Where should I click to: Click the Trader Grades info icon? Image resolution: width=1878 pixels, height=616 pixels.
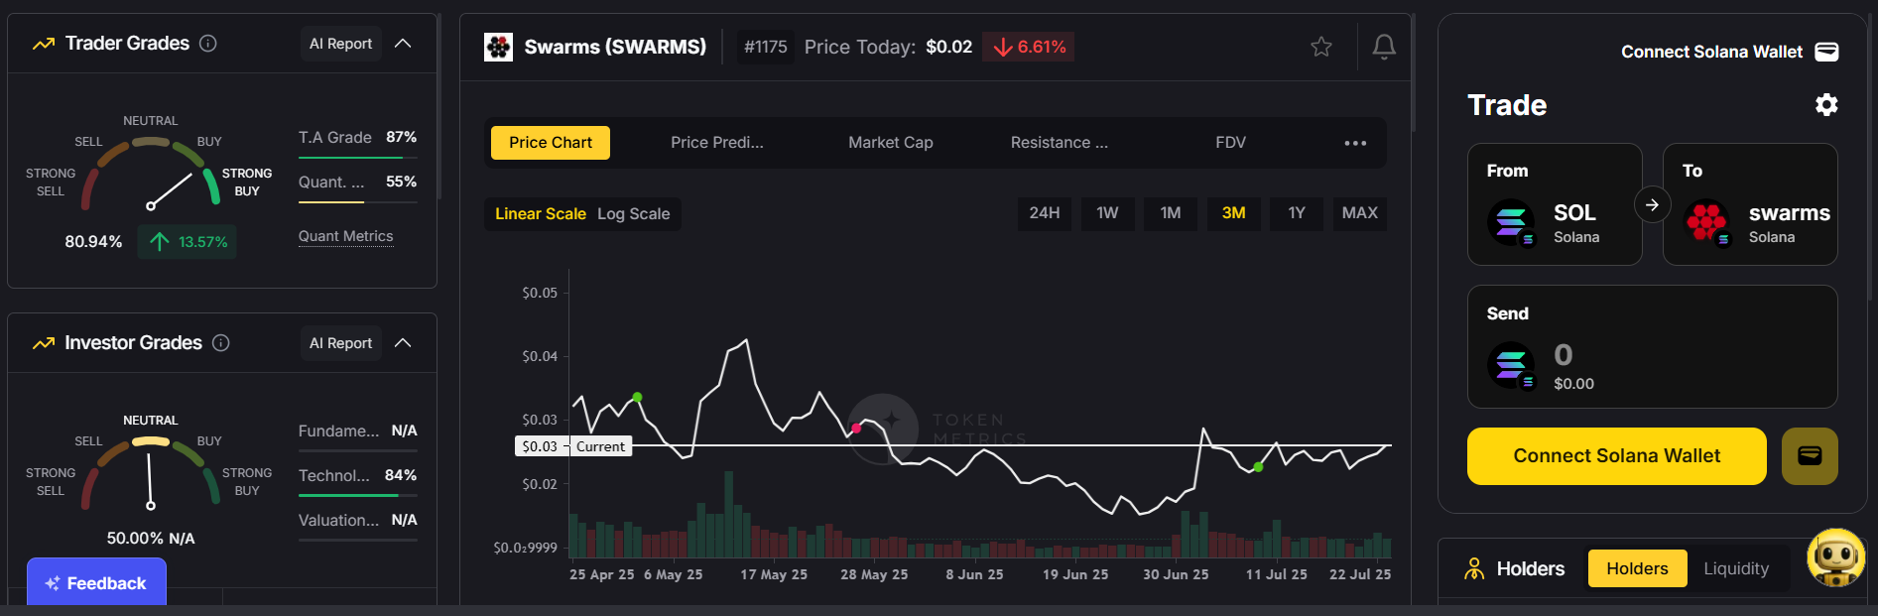(208, 44)
